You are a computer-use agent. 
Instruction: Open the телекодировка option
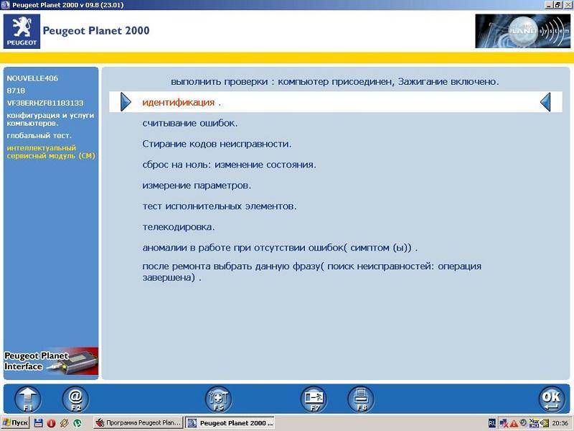coord(178,227)
